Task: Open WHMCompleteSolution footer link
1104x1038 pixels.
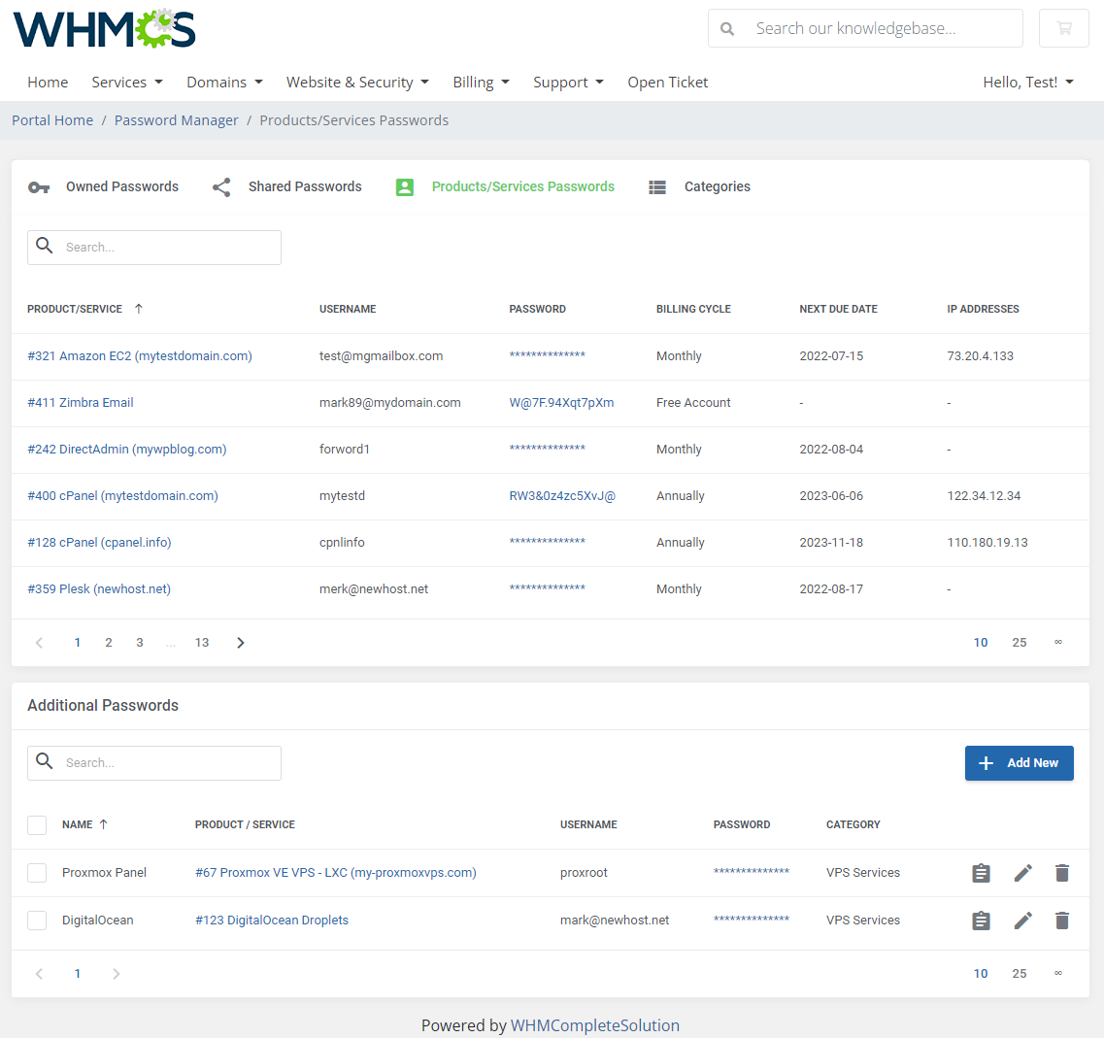Action: (595, 1025)
